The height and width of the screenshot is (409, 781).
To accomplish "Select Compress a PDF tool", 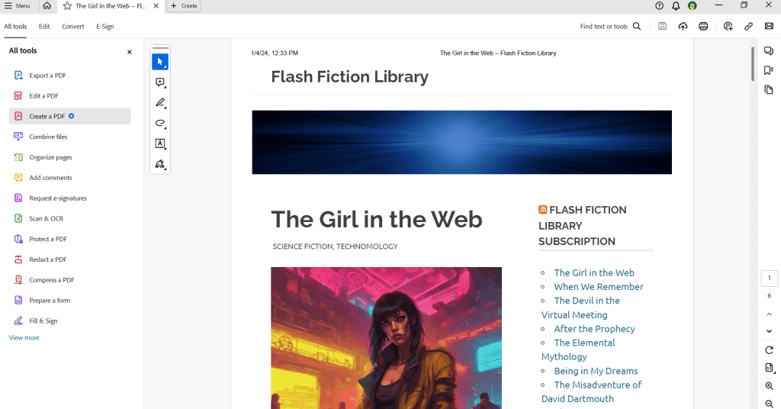I will click(x=69, y=279).
